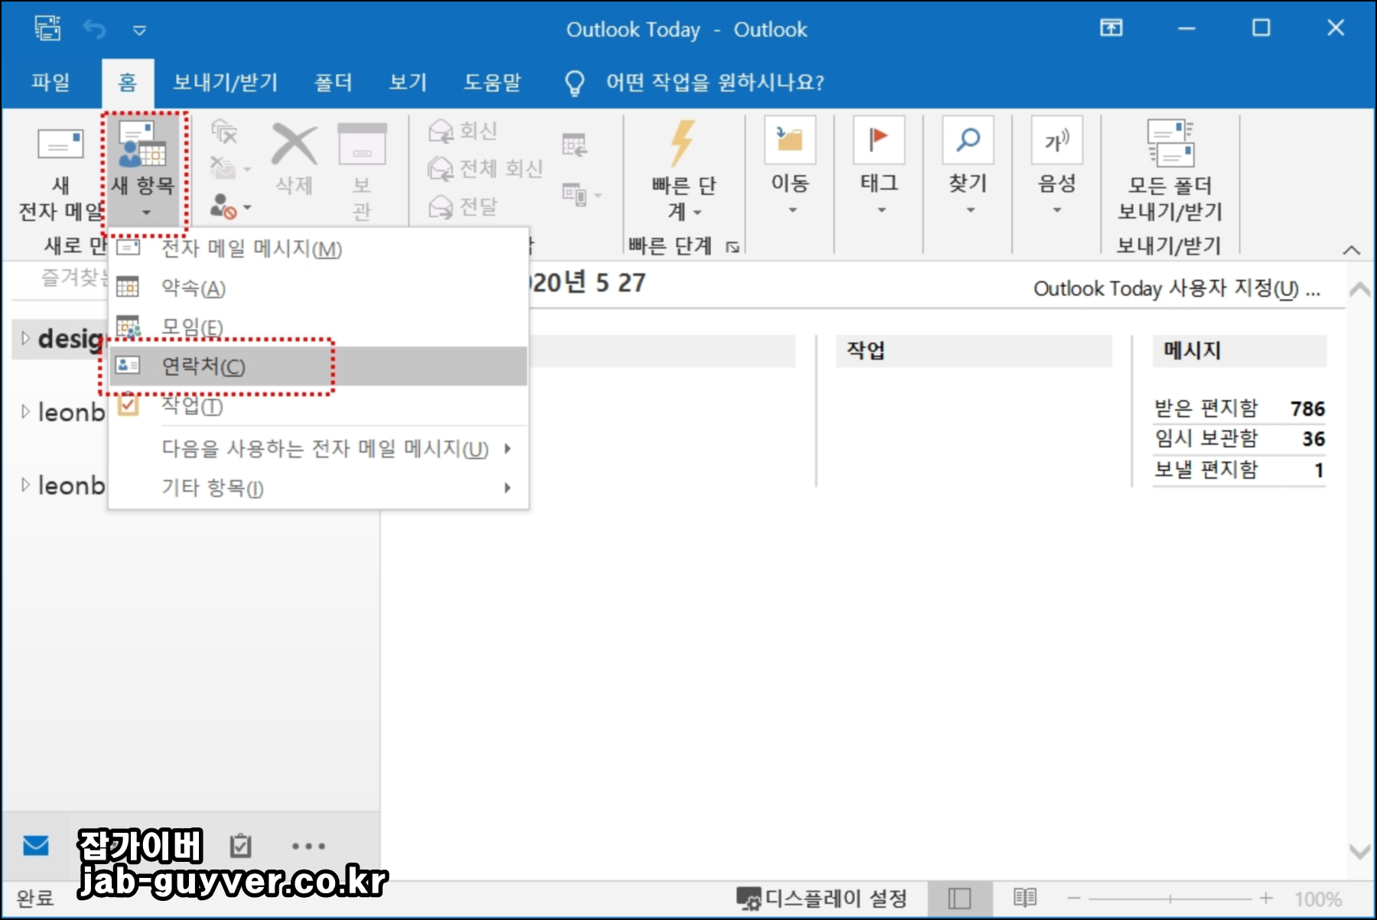Click the Delete (삭제) X icon
This screenshot has width=1377, height=920.
(295, 145)
